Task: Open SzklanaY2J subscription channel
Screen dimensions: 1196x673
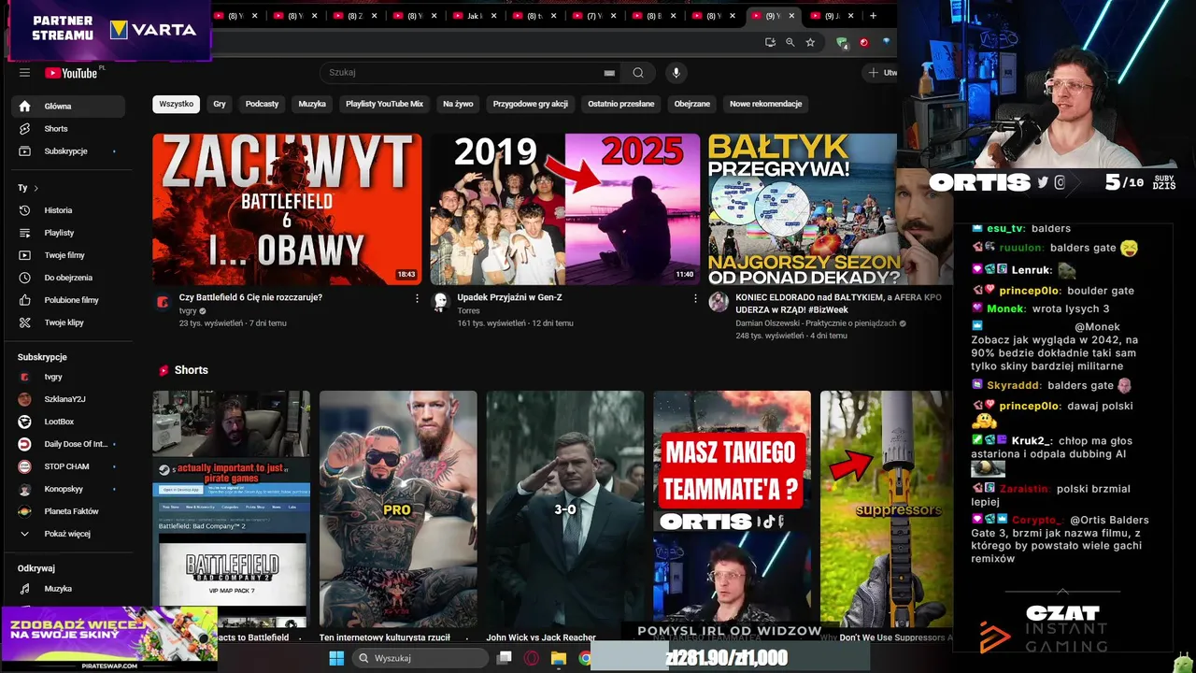Action: [x=68, y=399]
